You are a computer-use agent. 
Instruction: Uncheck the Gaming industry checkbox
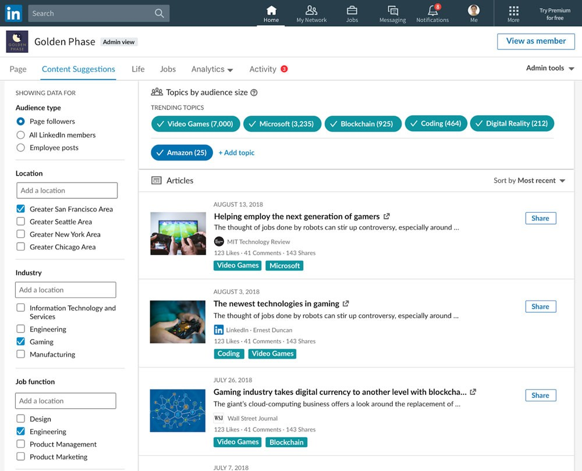[x=21, y=341]
